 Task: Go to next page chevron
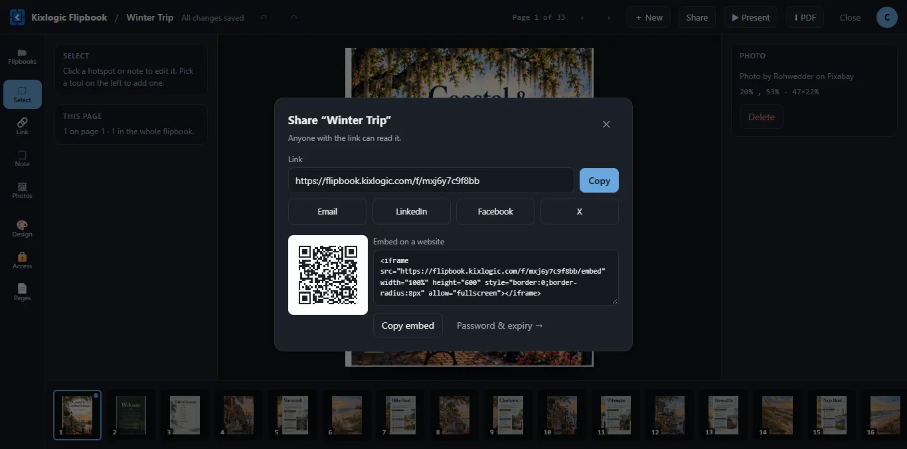tap(609, 17)
